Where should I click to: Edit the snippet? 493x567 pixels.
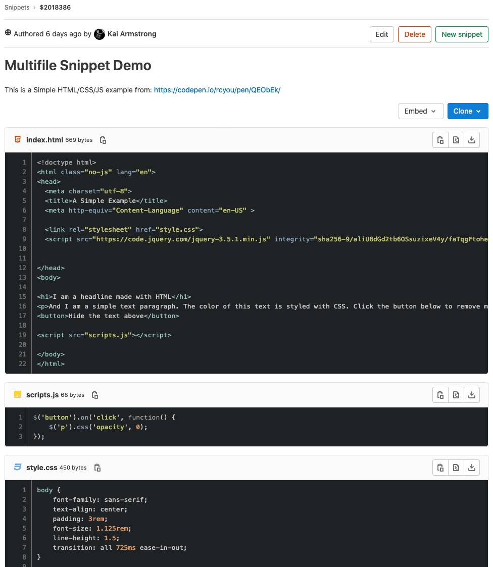[x=381, y=34]
